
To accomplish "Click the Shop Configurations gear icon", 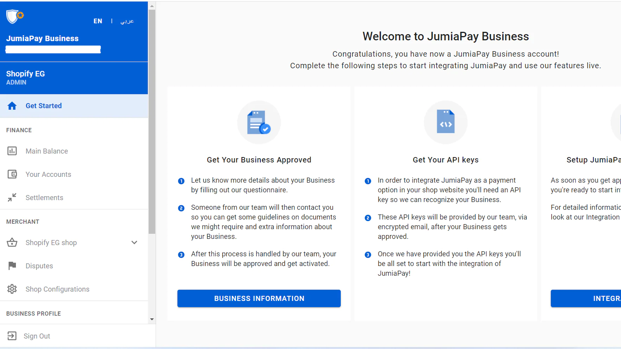I will [12, 289].
